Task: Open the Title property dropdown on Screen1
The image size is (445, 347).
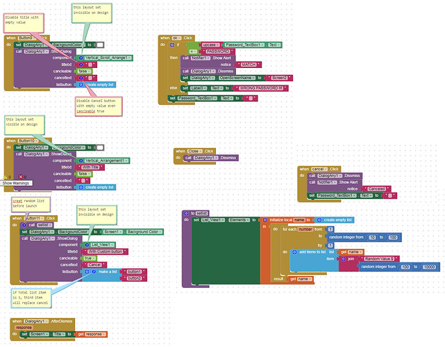Action: pos(58,335)
